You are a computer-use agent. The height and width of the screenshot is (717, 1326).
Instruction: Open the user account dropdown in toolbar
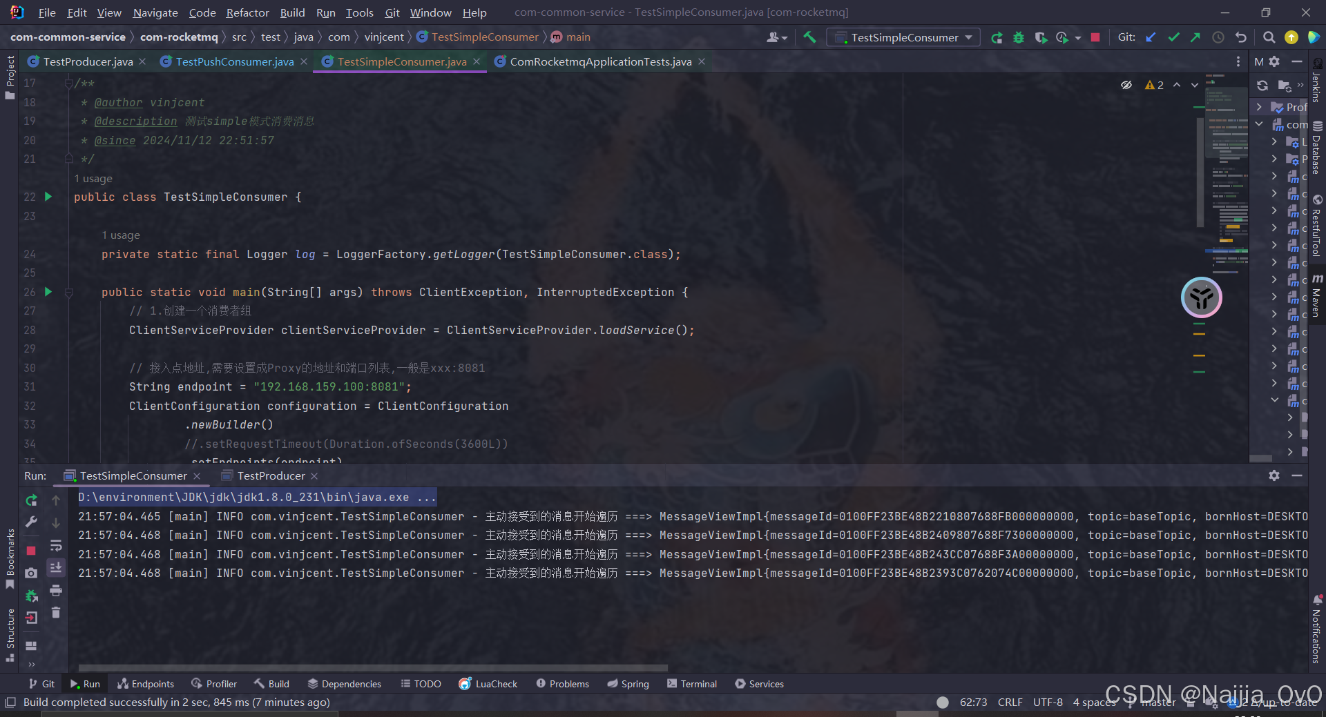[x=777, y=37]
